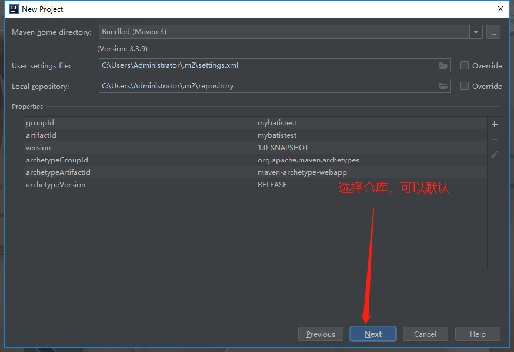Viewport: 514px width, 352px height.
Task: Click the (Version: 3.3.9) label
Action: pyautogui.click(x=122, y=49)
